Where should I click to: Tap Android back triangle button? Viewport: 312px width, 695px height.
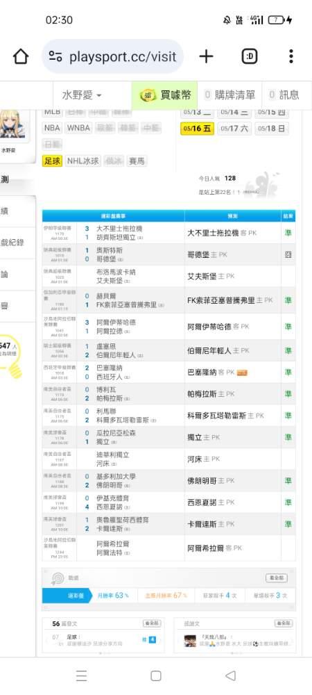(x=230, y=676)
